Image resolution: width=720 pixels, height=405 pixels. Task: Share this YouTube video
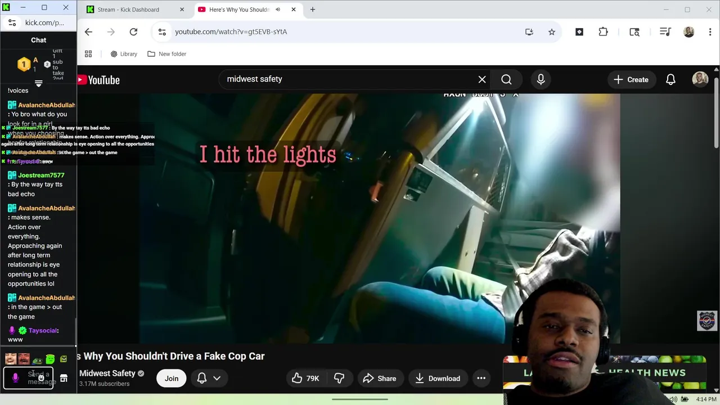point(380,379)
